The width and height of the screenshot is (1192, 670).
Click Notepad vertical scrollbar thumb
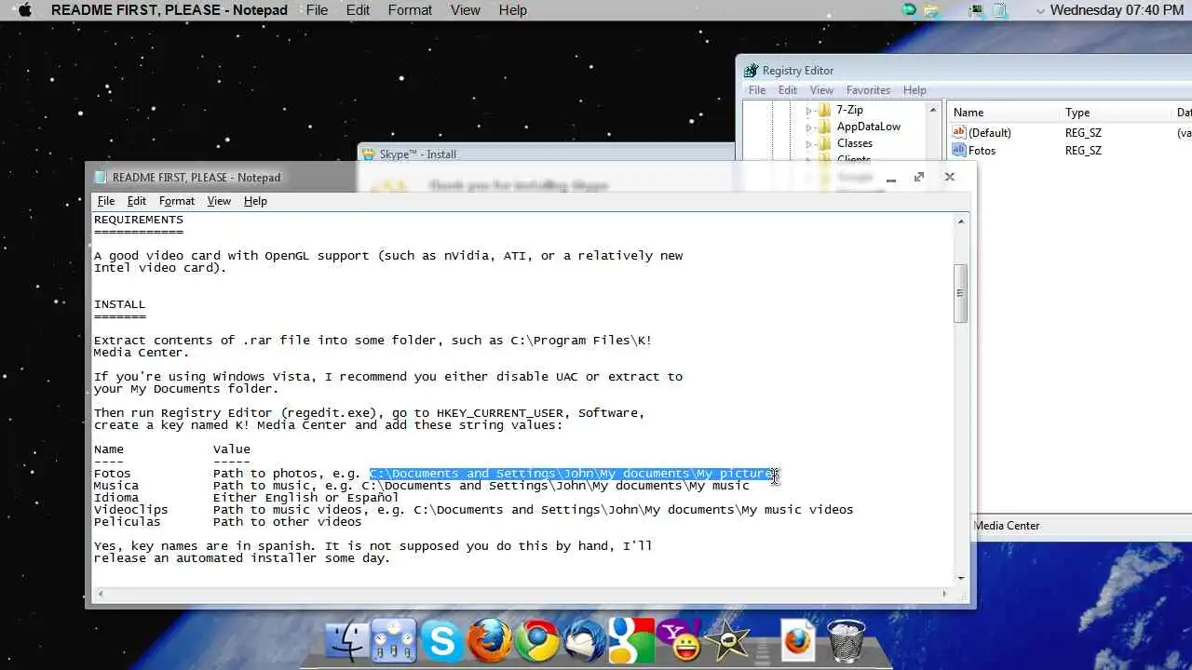tap(961, 293)
